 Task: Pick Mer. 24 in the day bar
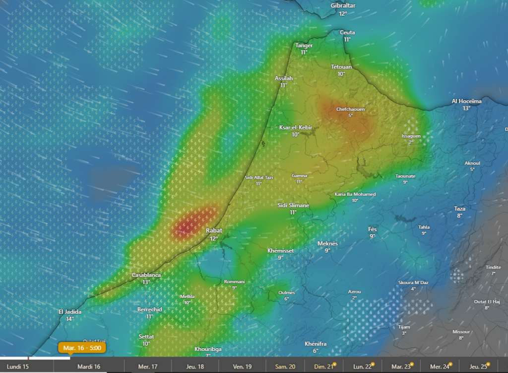(440, 367)
